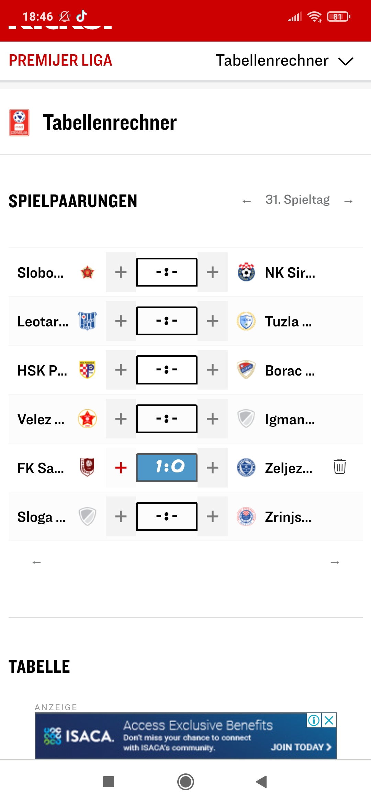Viewport: 371px width, 804px height.
Task: Tap the NK Siroki Brijeg crest icon
Action: point(246,272)
